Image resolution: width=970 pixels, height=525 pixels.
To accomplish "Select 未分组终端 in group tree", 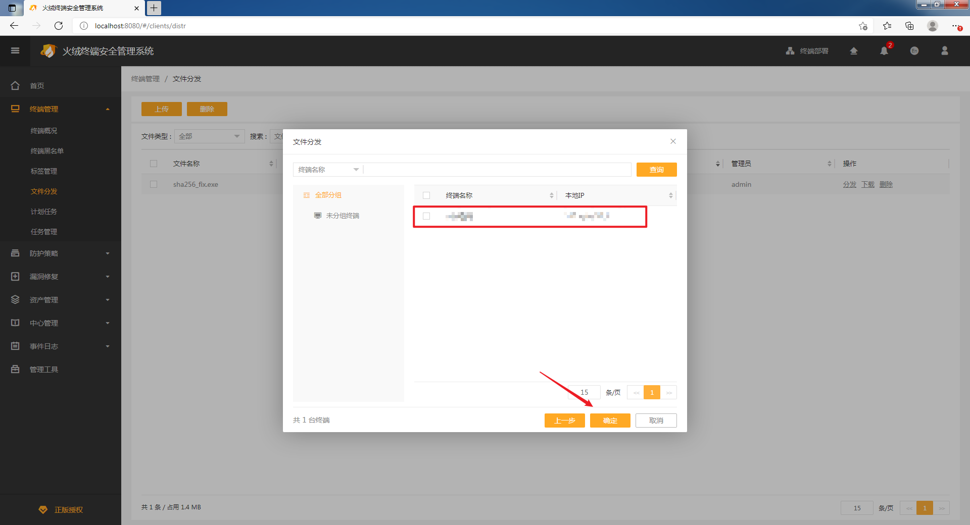I will click(342, 216).
